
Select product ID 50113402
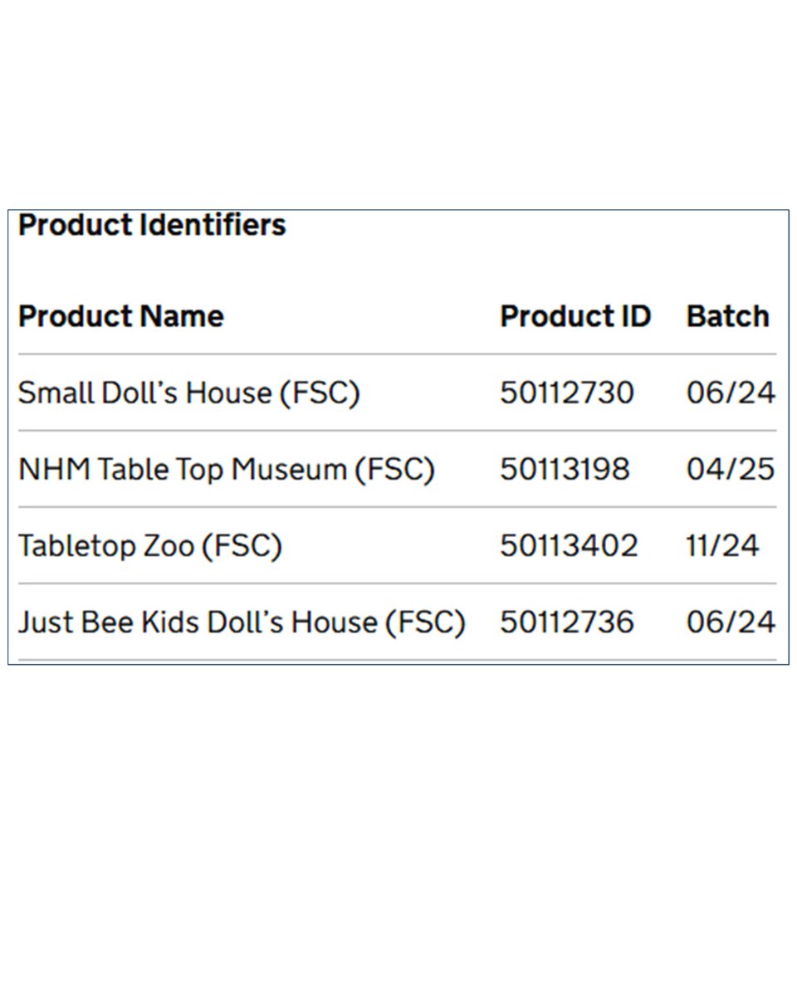[570, 545]
